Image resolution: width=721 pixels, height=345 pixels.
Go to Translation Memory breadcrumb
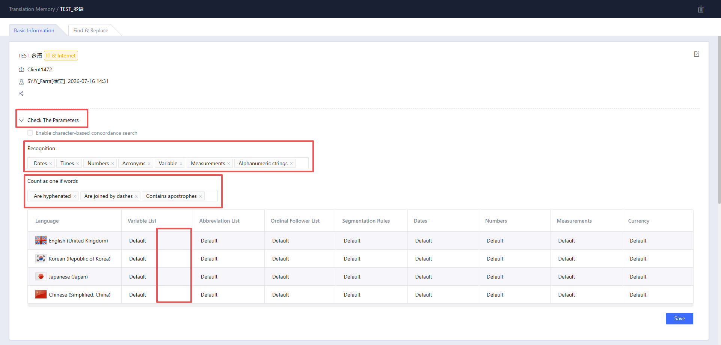(32, 9)
